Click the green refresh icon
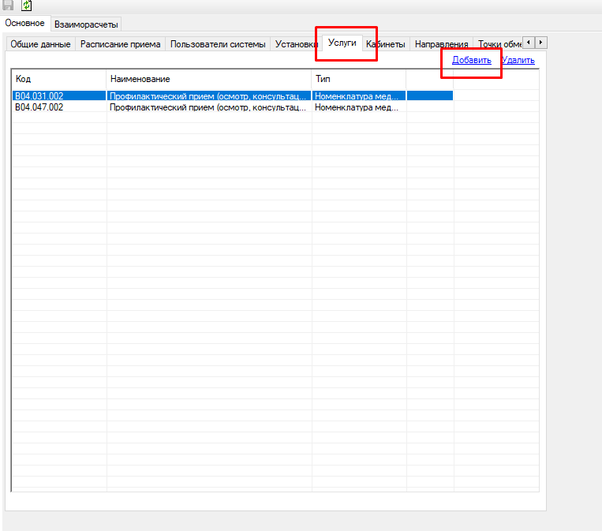602x531 pixels. click(x=27, y=5)
